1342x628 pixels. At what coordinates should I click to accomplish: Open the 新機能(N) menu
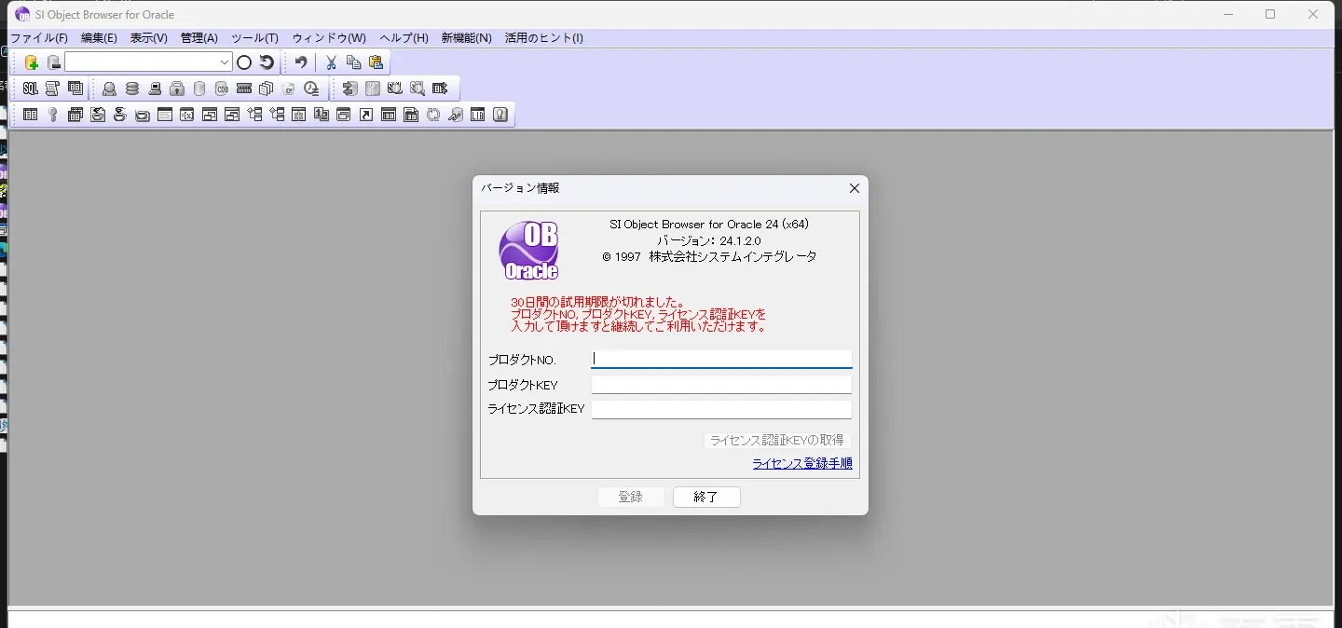[466, 38]
